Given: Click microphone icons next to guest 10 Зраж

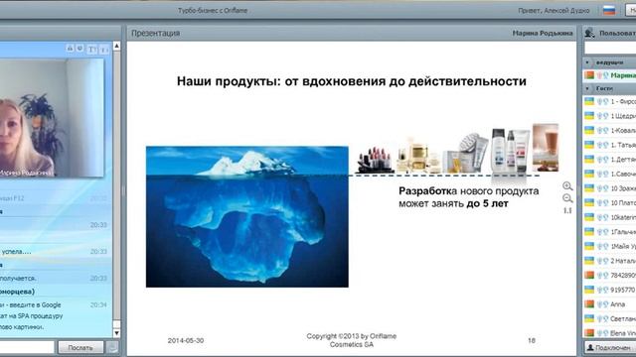Looking at the screenshot, I should tap(603, 188).
